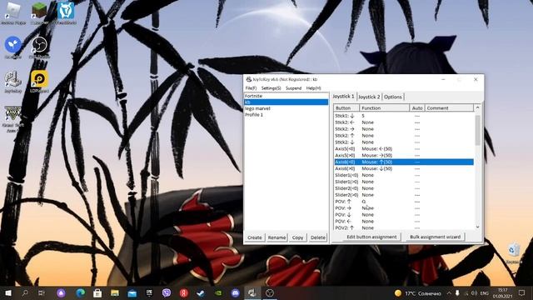Open Viber from taskbar
Viewport: 533px width, 300px height.
[167, 292]
